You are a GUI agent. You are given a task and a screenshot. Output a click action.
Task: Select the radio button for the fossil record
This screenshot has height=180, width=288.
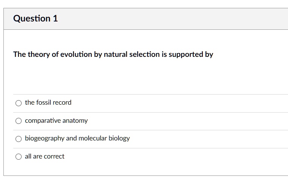(x=19, y=103)
